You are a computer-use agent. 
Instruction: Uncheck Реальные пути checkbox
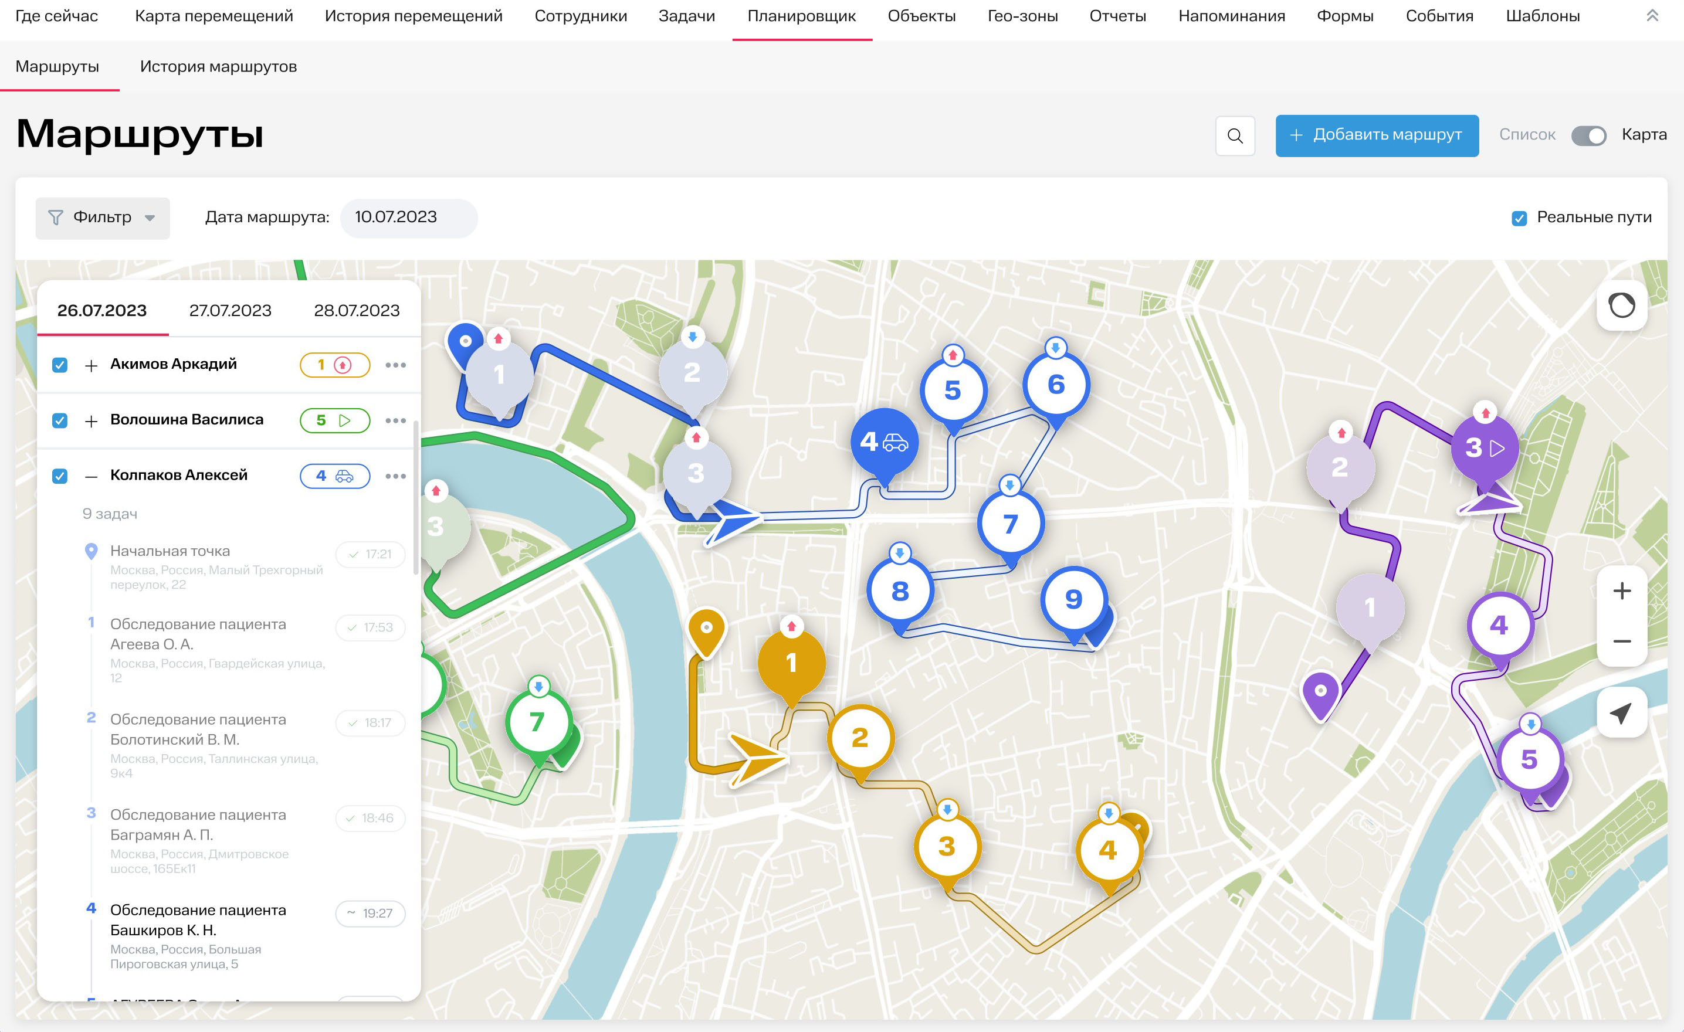pyautogui.click(x=1519, y=218)
